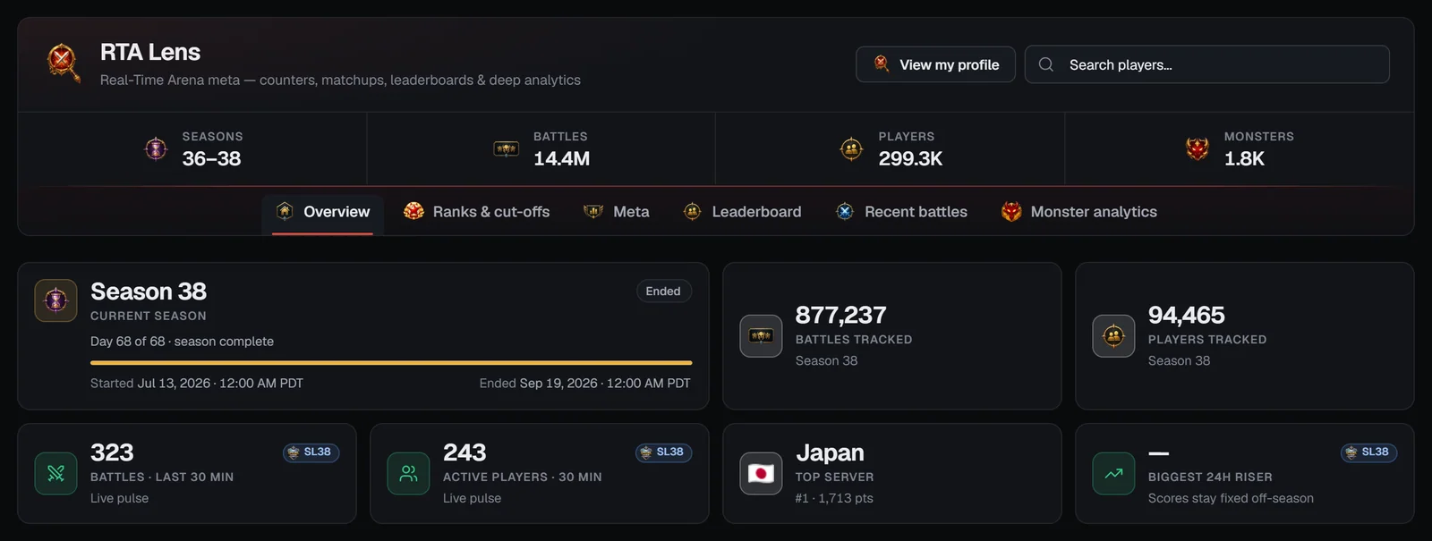1432x541 pixels.
Task: Click the Seasons stat hourglass icon
Action: 156,148
